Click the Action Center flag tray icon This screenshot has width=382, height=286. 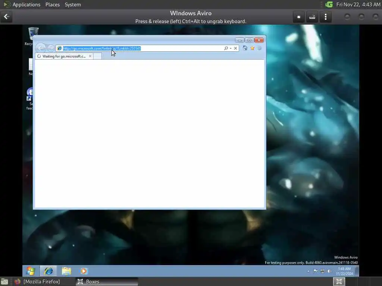click(316, 271)
